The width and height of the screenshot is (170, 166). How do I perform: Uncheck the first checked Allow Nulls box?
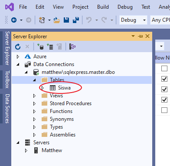point(164,79)
